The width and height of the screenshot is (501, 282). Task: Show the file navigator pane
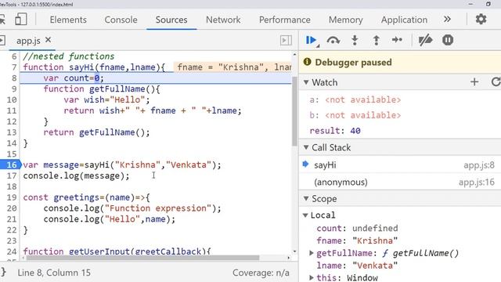(x=2, y=40)
